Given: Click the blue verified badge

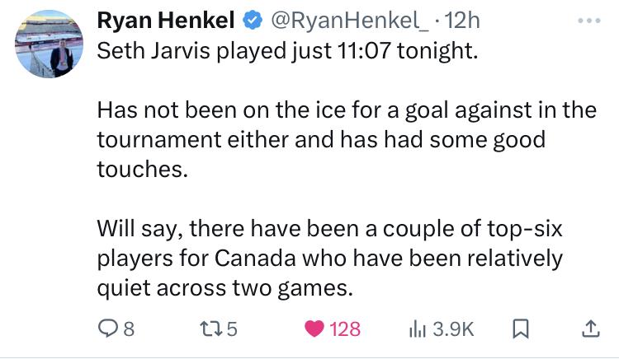Looking at the screenshot, I should click(x=250, y=19).
